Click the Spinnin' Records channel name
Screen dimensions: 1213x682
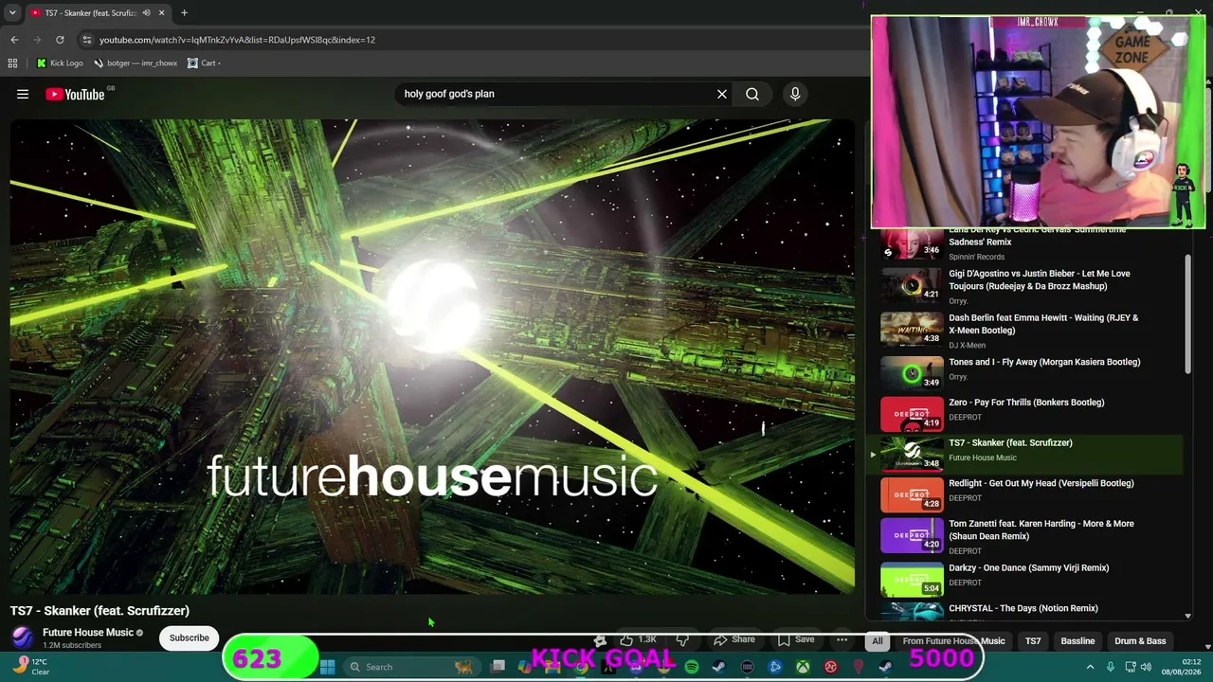pyautogui.click(x=976, y=257)
